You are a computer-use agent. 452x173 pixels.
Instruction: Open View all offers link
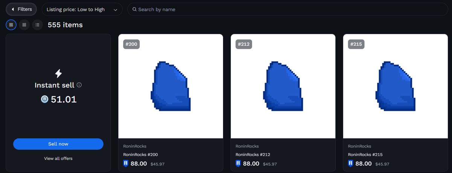pos(58,158)
